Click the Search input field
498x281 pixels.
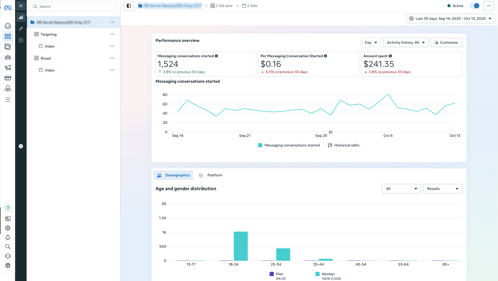(74, 7)
